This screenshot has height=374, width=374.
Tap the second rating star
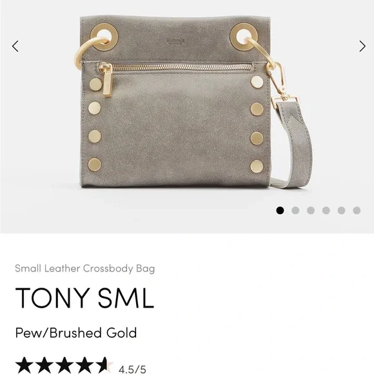(x=44, y=365)
